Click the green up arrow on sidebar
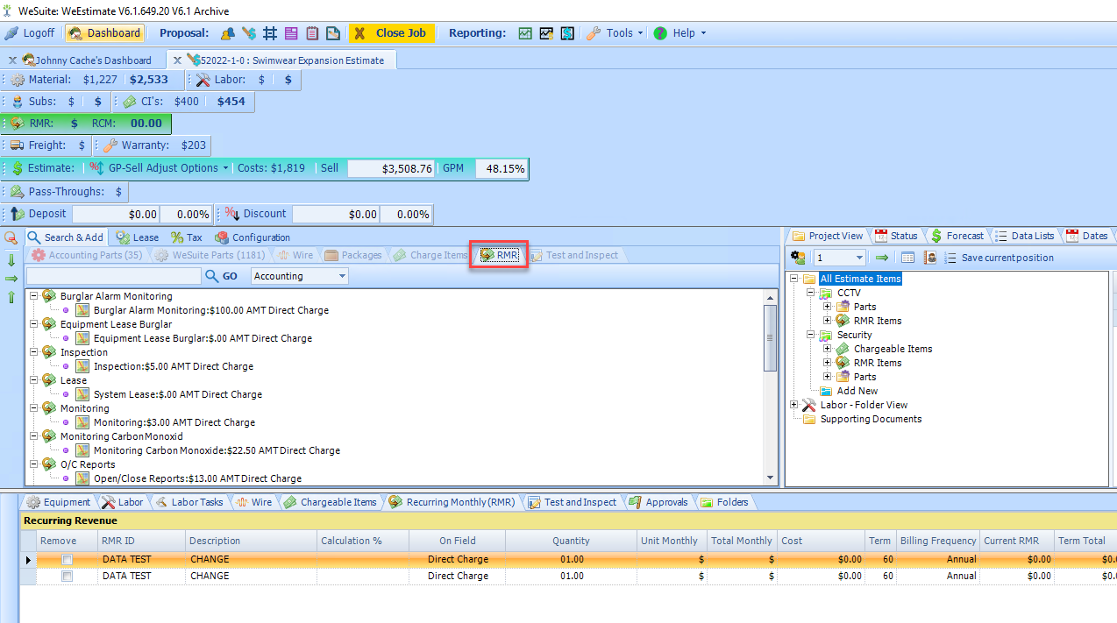Screen dimensions: 1117x623 tap(11, 298)
